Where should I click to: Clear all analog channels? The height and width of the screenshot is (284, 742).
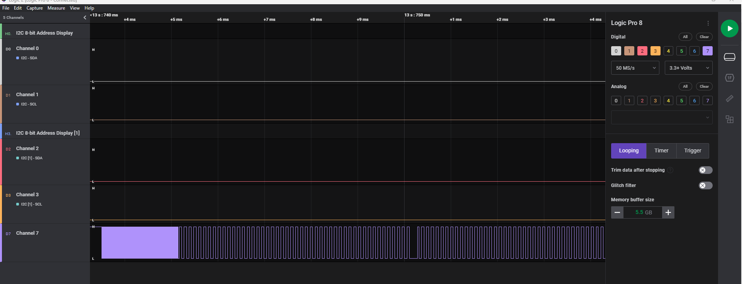(x=704, y=87)
